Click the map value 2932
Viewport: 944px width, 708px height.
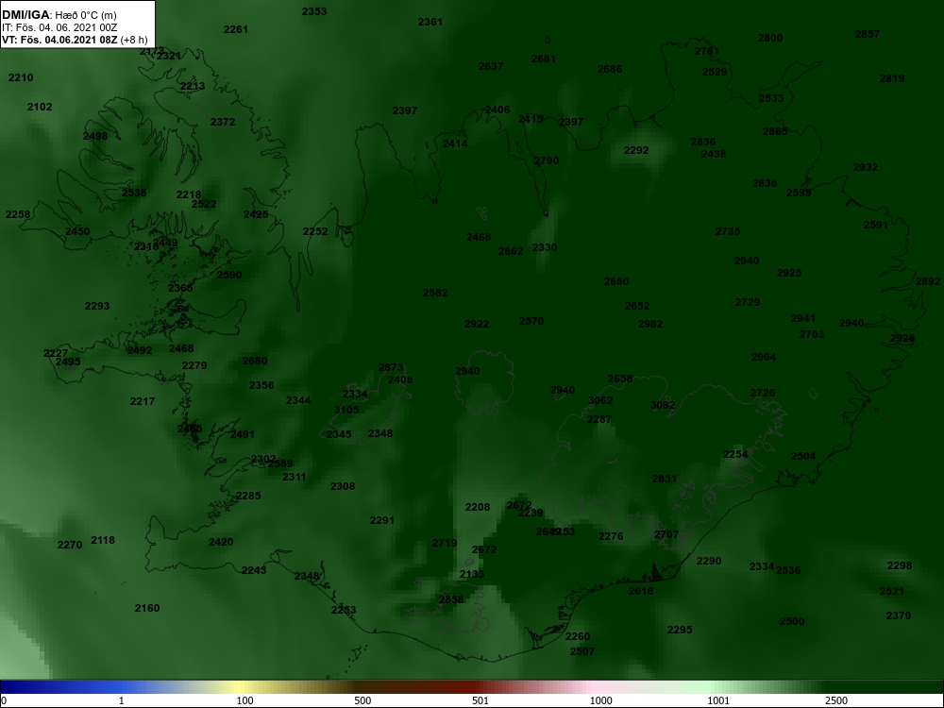tap(866, 167)
